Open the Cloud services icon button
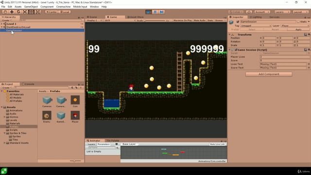Screen dimensions: 311x175 tap(249, 12)
